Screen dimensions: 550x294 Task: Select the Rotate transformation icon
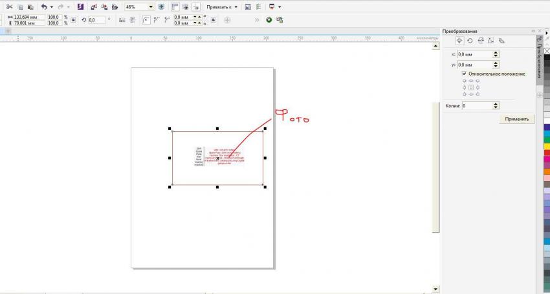coord(470,41)
